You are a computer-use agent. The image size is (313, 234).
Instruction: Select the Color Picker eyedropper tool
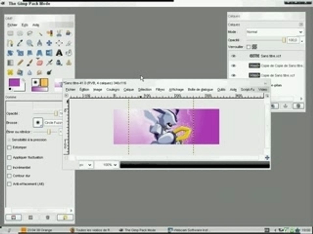coord(20,43)
